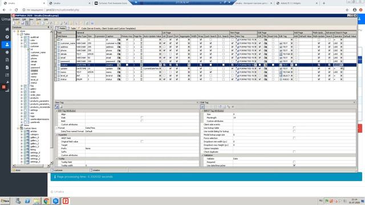Open View Tag dropdown for id row

click(x=255, y=40)
